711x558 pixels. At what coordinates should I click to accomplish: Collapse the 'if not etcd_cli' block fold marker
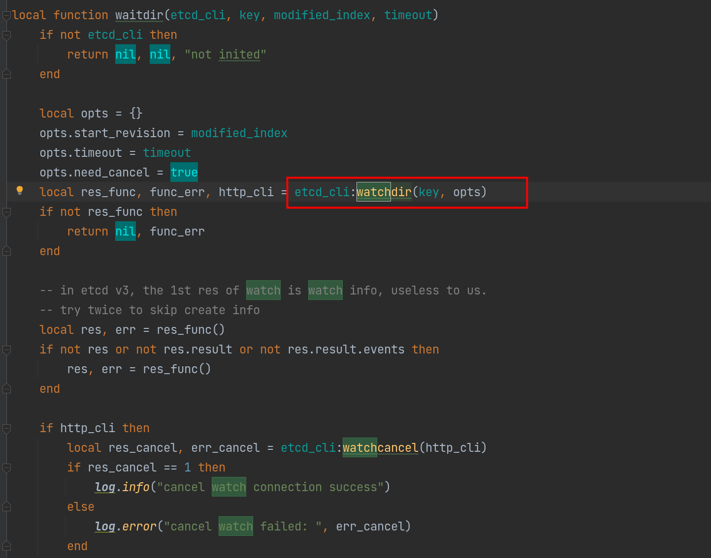point(7,34)
